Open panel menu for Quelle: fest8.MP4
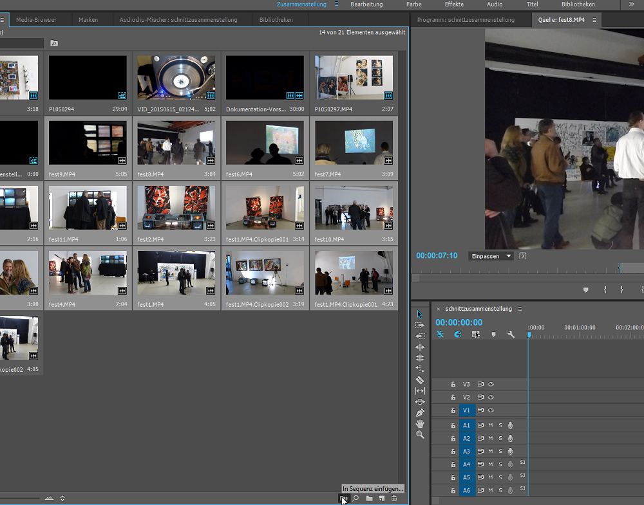Screen dimensions: 644x505 [594, 20]
